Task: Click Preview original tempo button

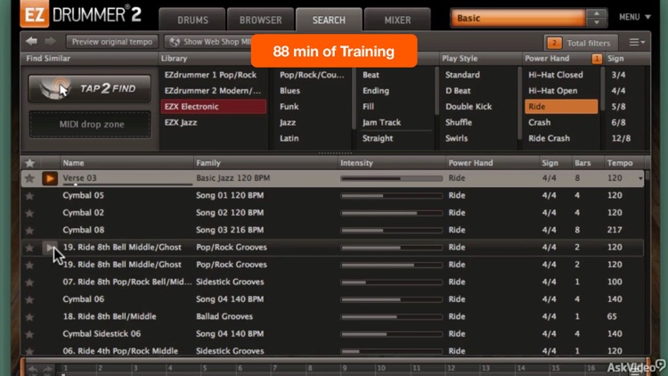Action: click(x=112, y=42)
